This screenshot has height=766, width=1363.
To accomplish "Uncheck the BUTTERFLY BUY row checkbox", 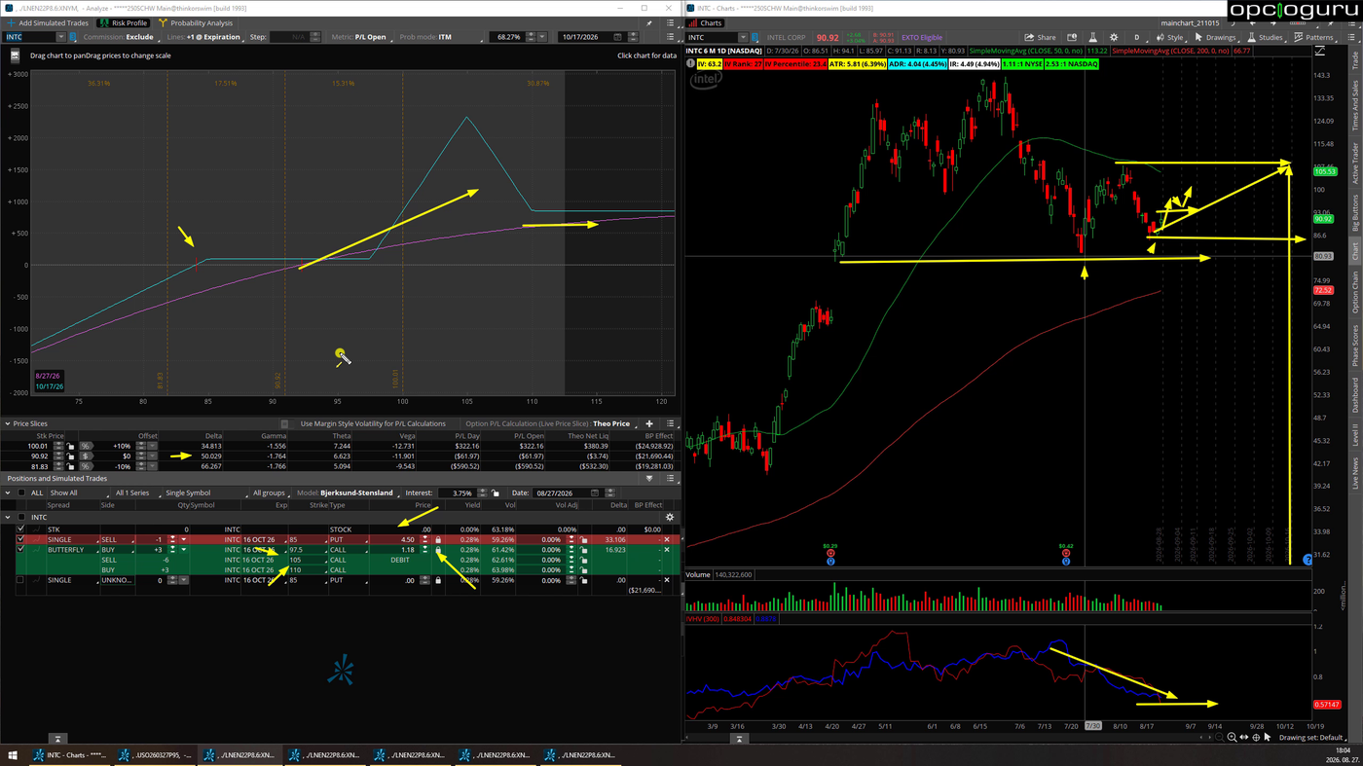I will click(x=20, y=550).
